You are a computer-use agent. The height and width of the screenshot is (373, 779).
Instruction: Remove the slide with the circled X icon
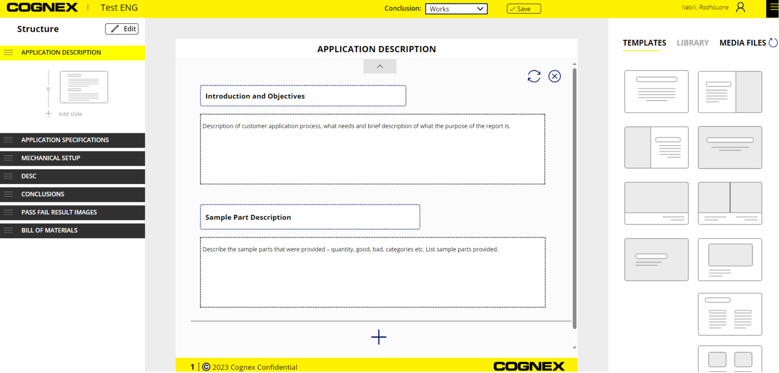click(x=555, y=76)
